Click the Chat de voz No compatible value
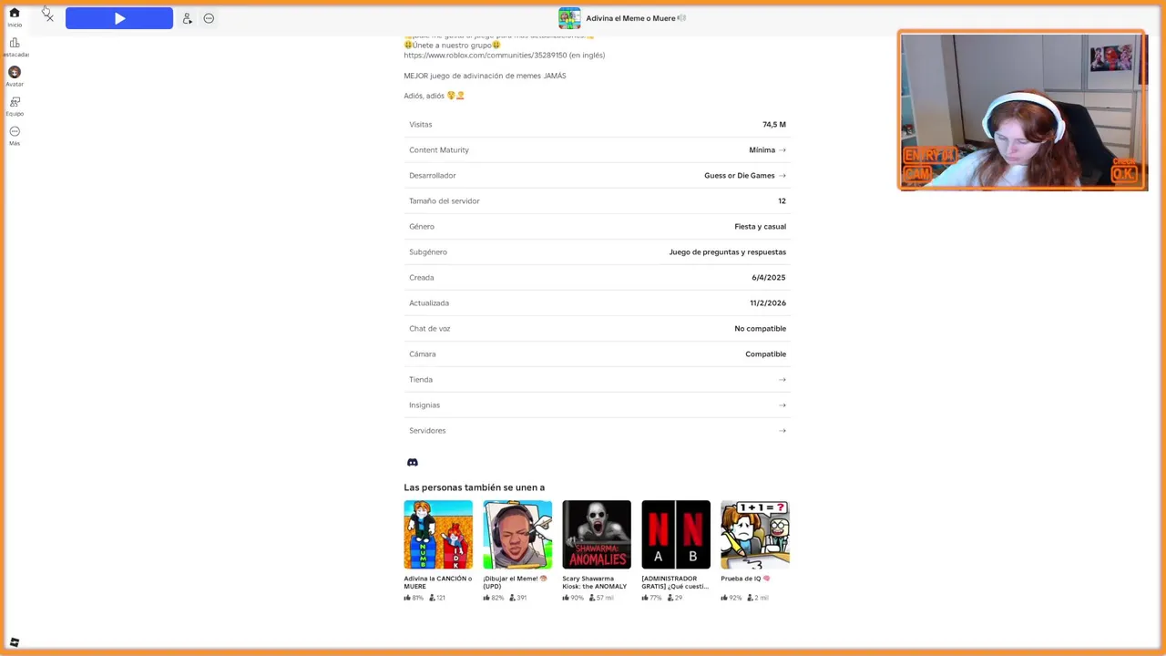This screenshot has height=656, width=1166. (x=760, y=328)
